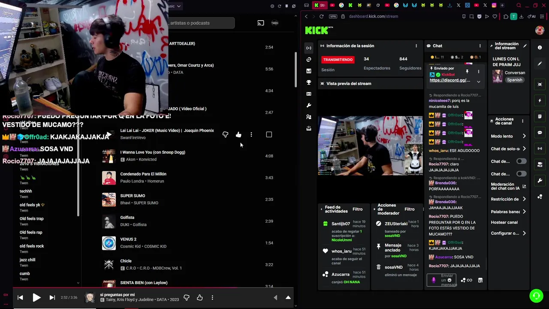Play the song Golfista by DUKI
549x309 pixels.
[109, 221]
